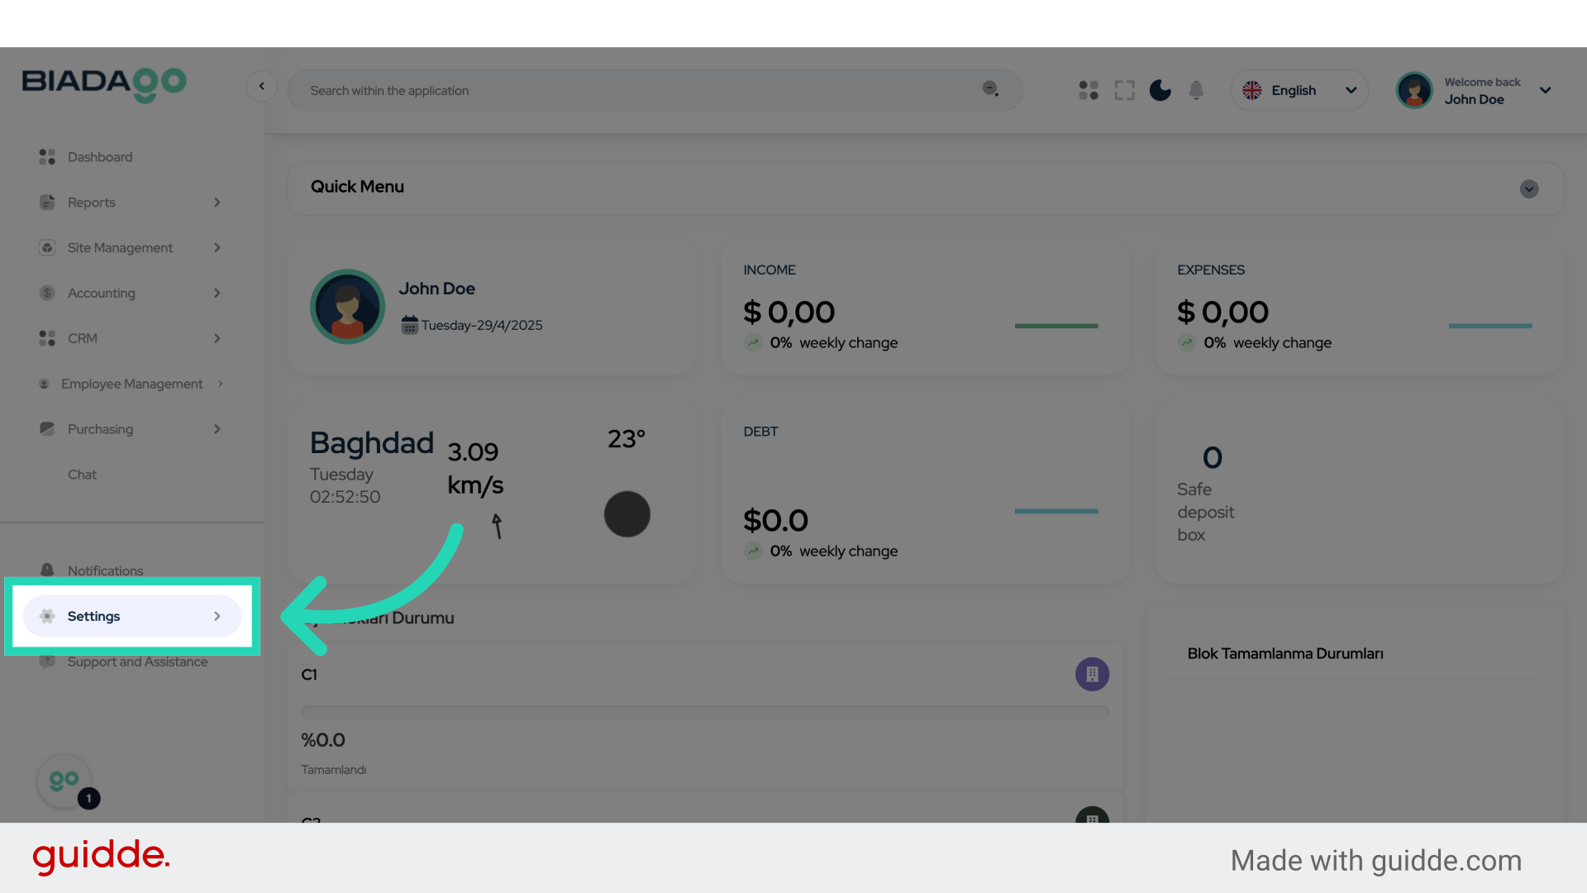This screenshot has width=1587, height=893.
Task: Enter fullscreen mode with the expand icon
Action: tap(1124, 90)
